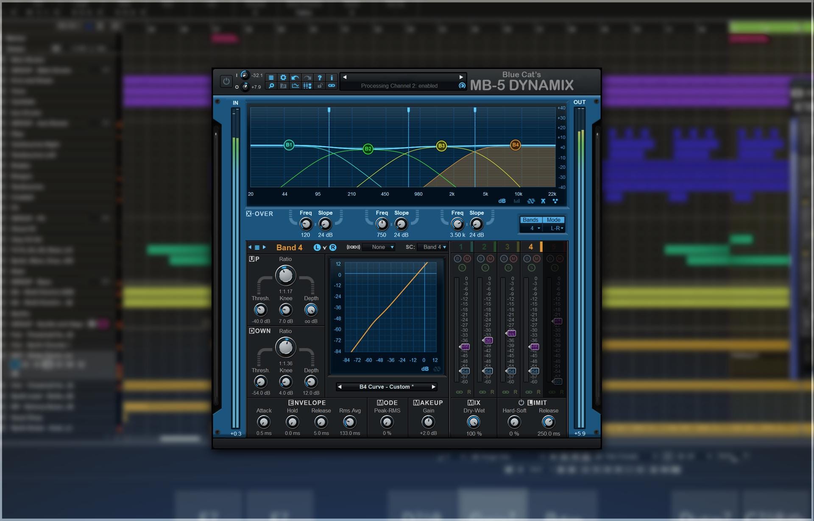Click the purple threshold slider handle on band 4
The width and height of the screenshot is (814, 521).
click(534, 347)
